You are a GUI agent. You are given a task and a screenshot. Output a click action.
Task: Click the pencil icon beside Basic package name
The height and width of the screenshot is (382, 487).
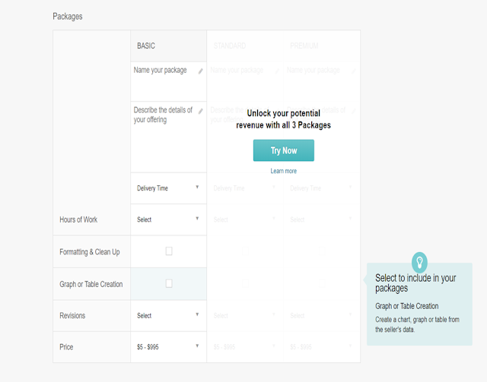click(x=201, y=71)
